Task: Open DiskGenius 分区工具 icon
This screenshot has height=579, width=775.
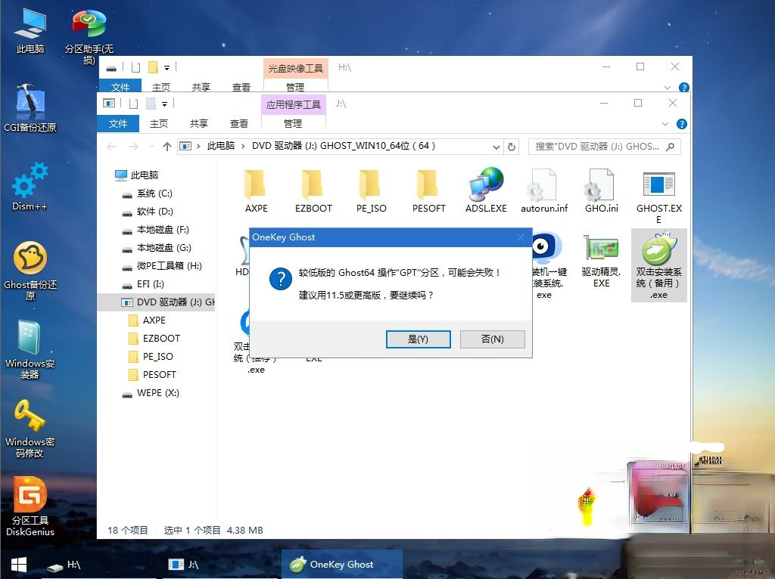Action: (30, 506)
